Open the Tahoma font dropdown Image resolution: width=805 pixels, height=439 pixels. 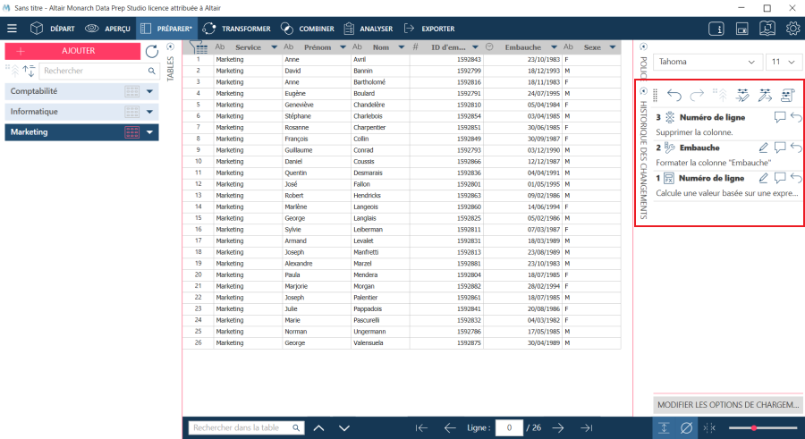[x=707, y=62]
